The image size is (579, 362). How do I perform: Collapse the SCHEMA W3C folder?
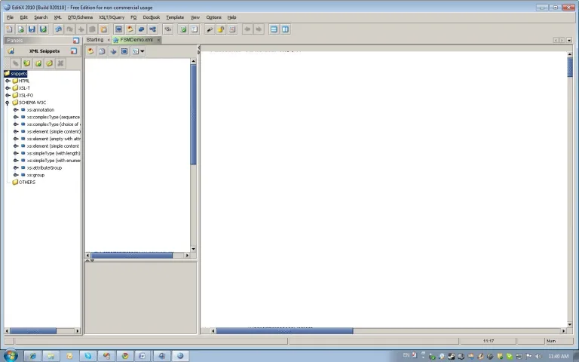(x=8, y=103)
